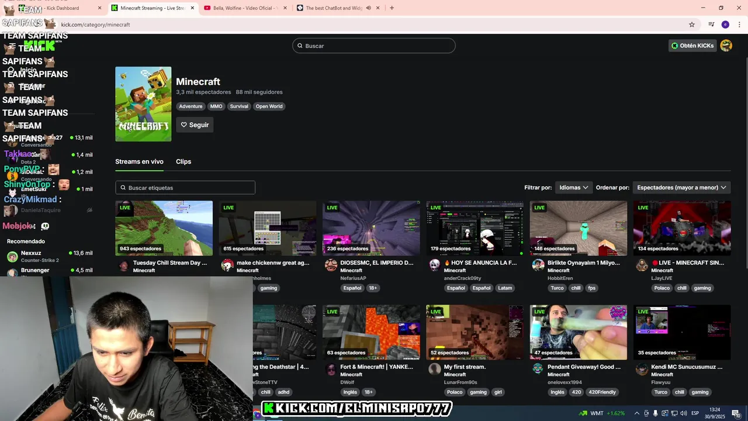Open the LIVE - MINECRAFT SIN stream thumbnail

click(x=682, y=228)
